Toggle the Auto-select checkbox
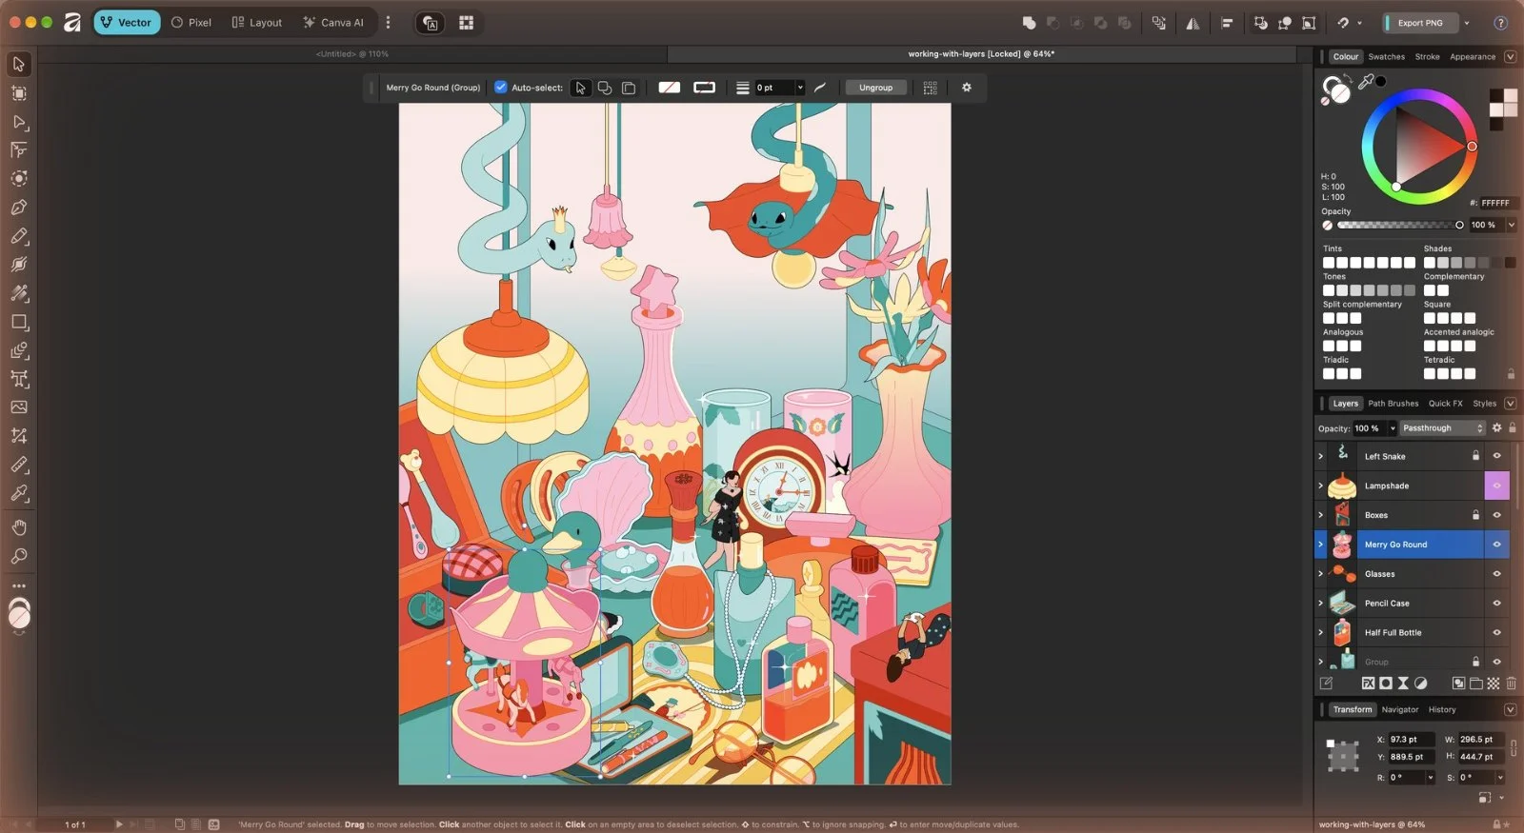This screenshot has height=833, width=1524. [x=500, y=88]
